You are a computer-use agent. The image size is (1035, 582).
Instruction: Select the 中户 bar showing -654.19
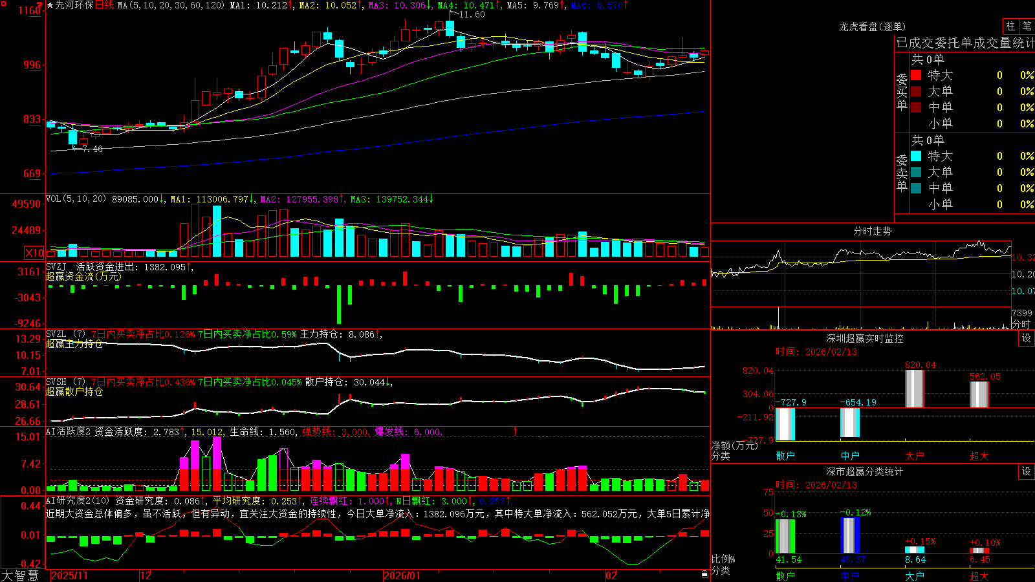849,422
